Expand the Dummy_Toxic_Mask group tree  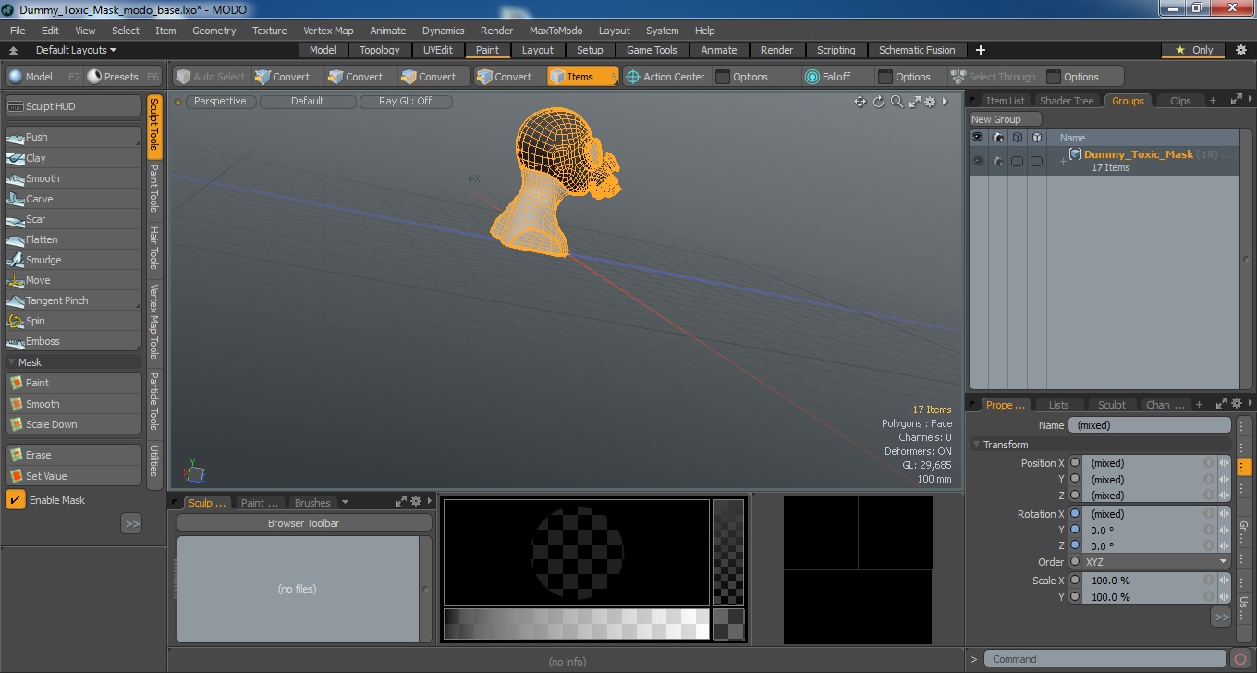point(1063,161)
